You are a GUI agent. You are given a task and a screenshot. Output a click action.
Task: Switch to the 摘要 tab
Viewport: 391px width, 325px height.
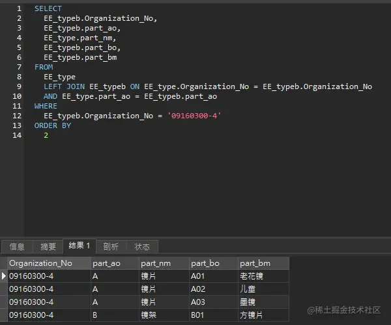click(48, 246)
